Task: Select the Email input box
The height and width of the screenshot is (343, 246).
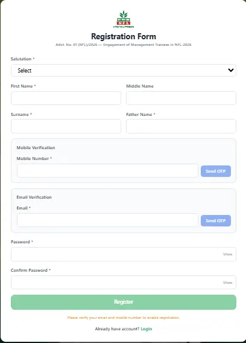Action: (x=107, y=220)
